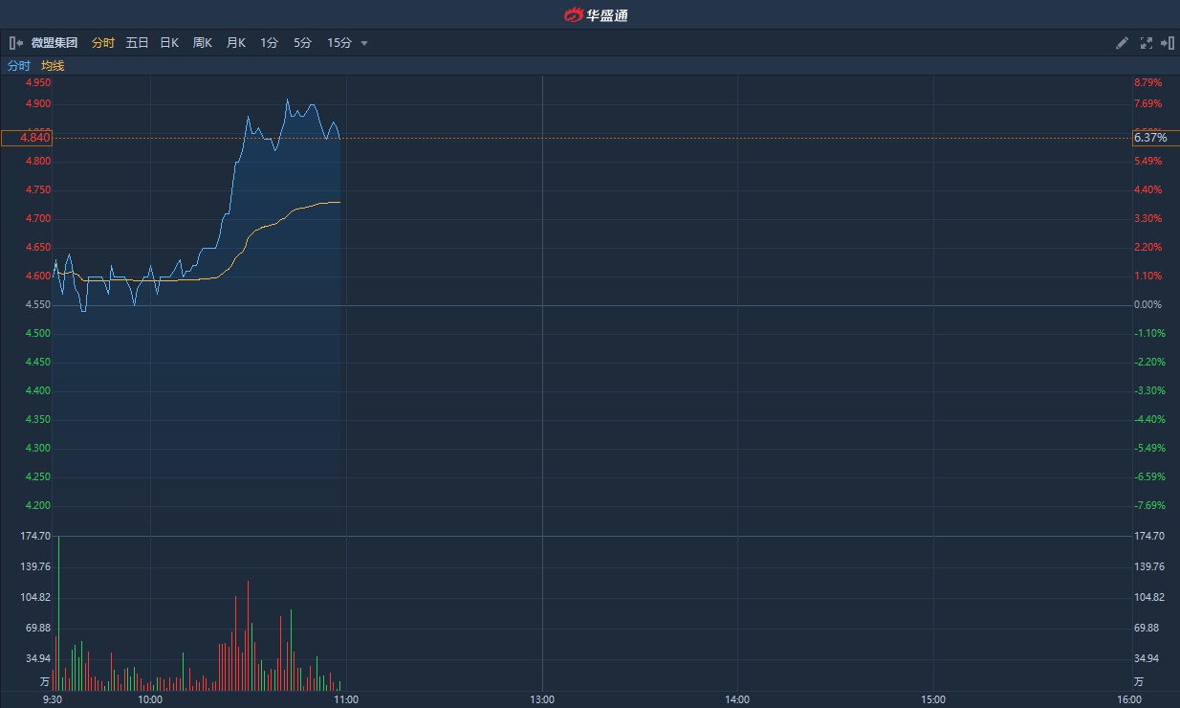The height and width of the screenshot is (708, 1180).
Task: Toggle the 均线 average line legend
Action: point(53,66)
